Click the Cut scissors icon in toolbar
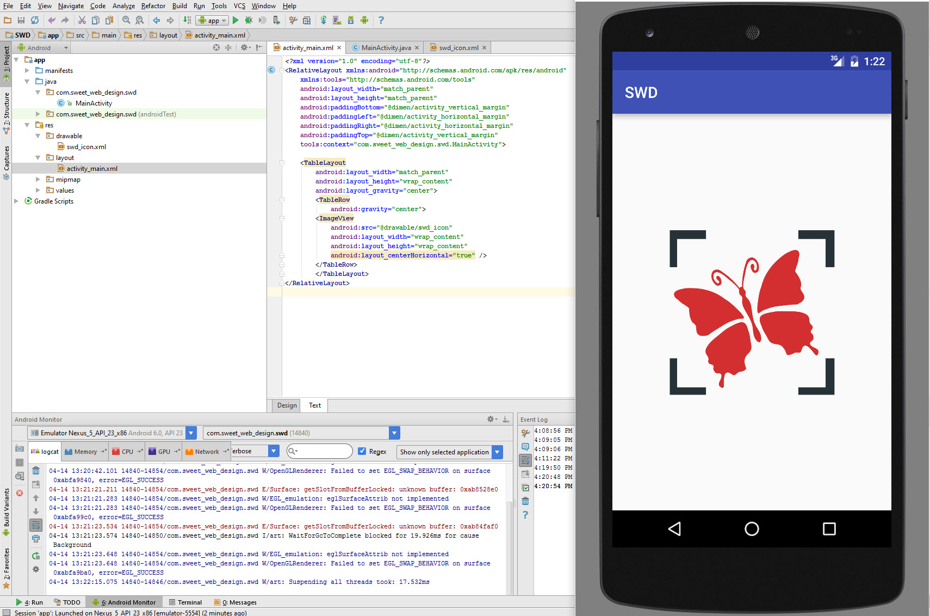The image size is (930, 616). click(82, 20)
